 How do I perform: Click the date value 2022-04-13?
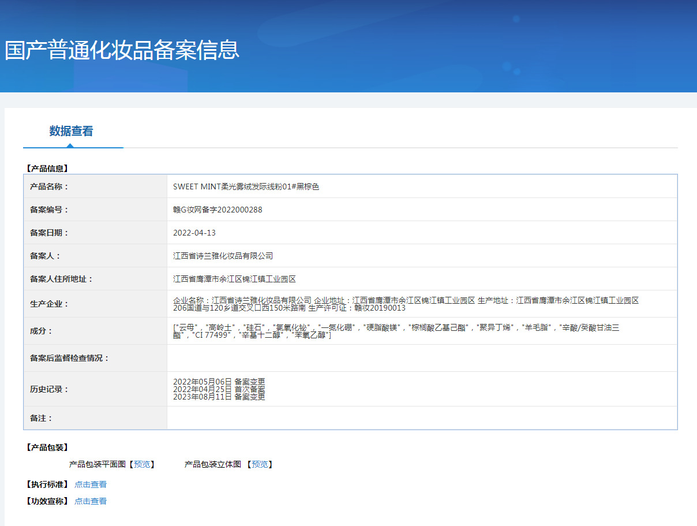click(x=194, y=233)
